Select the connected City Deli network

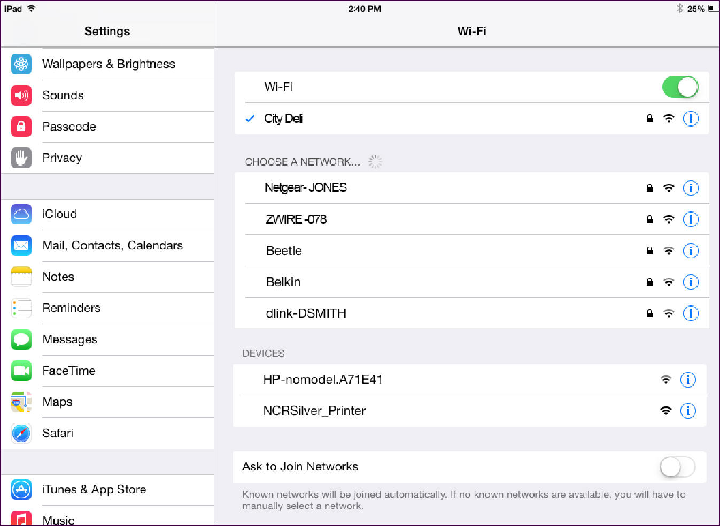(472, 119)
